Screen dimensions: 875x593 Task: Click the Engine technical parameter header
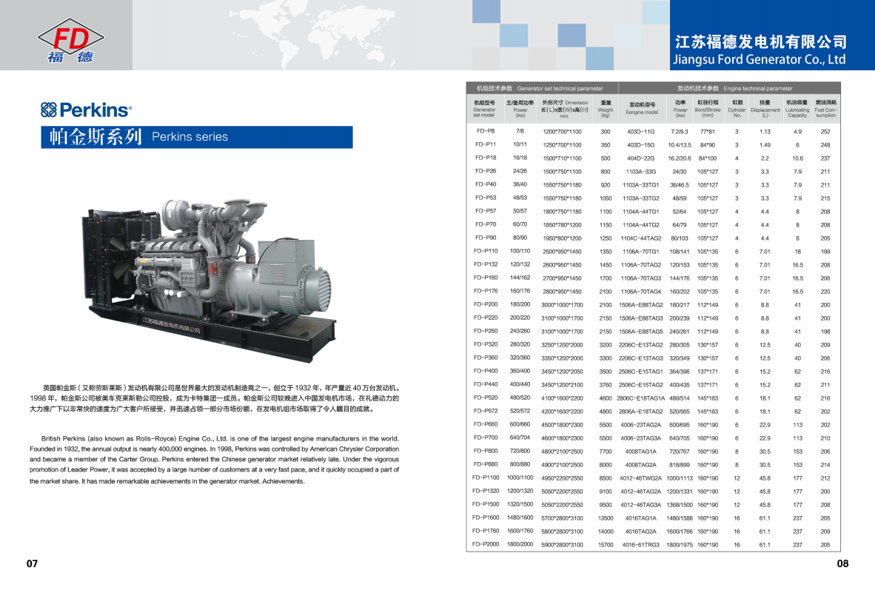(x=734, y=88)
